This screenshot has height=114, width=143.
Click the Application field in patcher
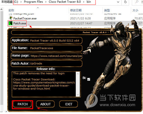[47, 41]
